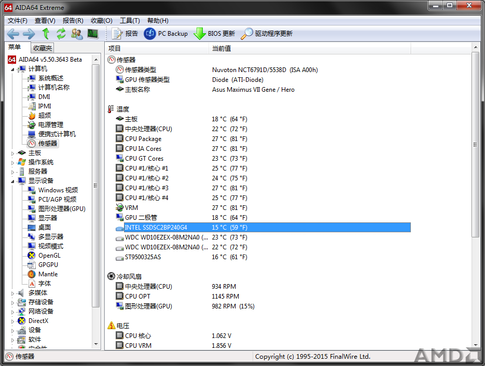Click the 项目 column header

(x=157, y=49)
